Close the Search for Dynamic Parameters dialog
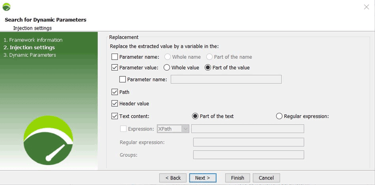Viewport: 375px width, 185px height. (366, 7)
